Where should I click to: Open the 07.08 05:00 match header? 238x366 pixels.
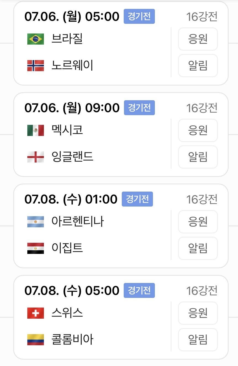pos(72,290)
